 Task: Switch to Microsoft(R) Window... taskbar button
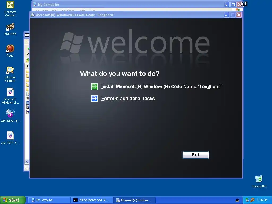coord(134,200)
